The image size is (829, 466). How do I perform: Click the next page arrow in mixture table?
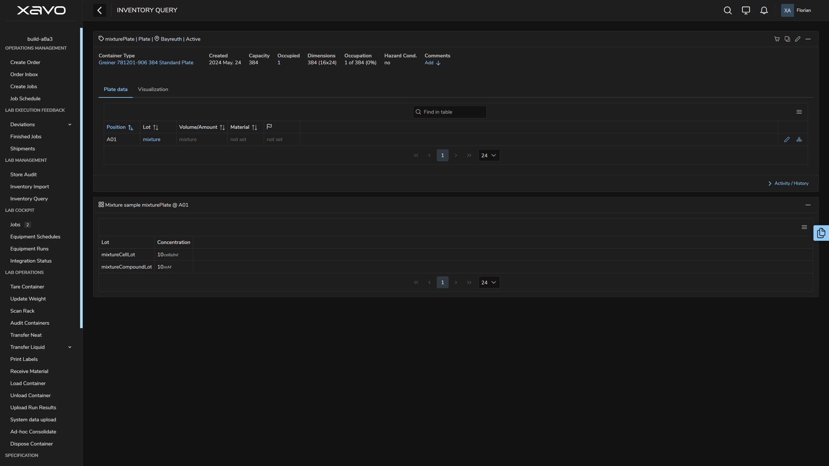pyautogui.click(x=456, y=282)
